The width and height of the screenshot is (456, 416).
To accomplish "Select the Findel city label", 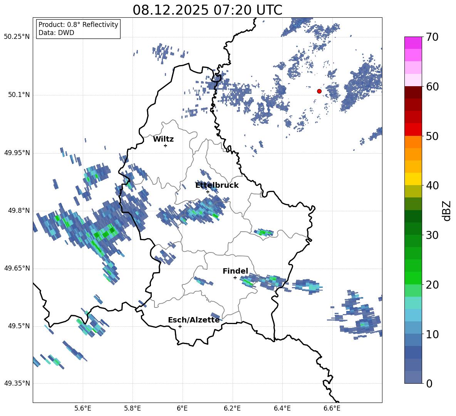I will tap(235, 271).
